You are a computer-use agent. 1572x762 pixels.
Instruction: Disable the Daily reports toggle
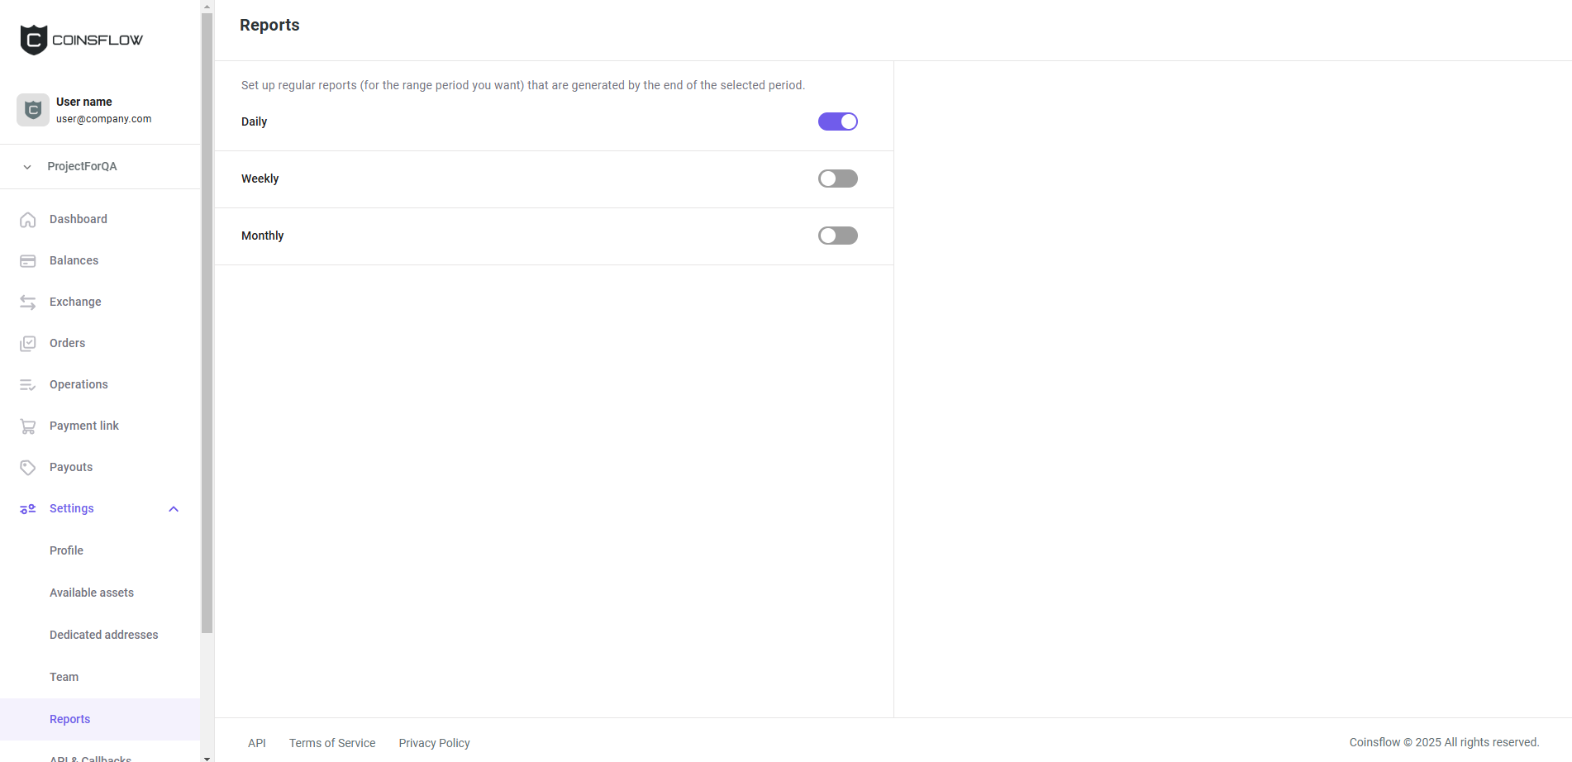837,121
